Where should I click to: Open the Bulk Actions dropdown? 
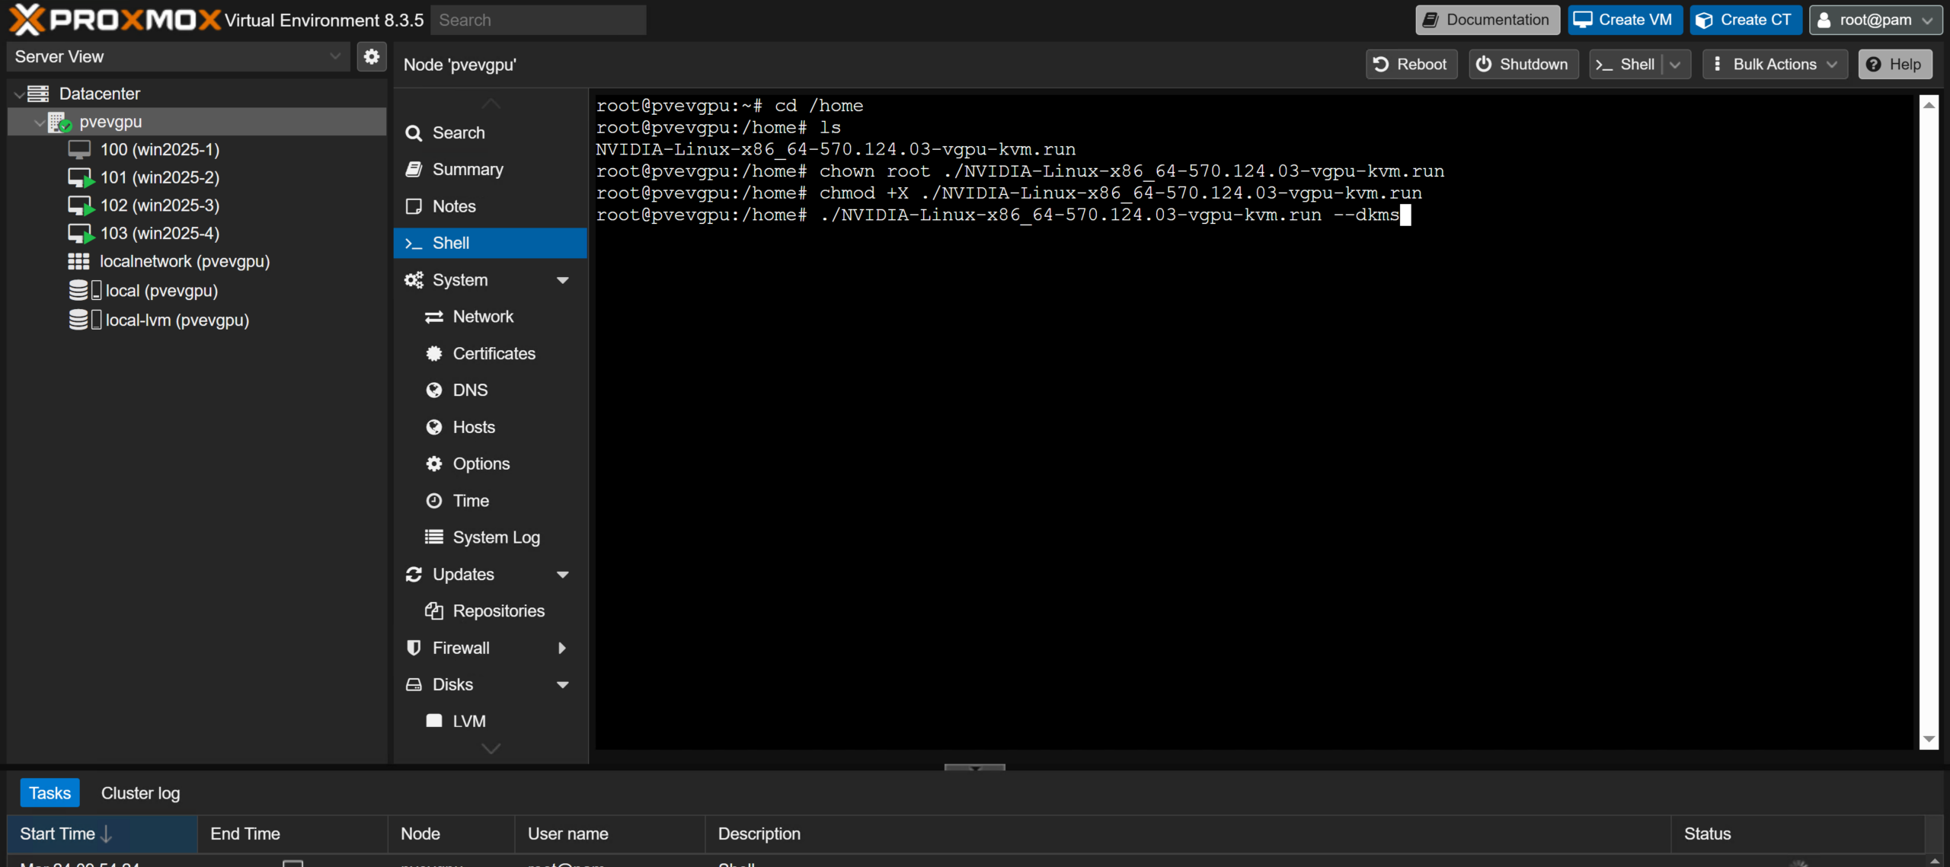click(x=1774, y=65)
